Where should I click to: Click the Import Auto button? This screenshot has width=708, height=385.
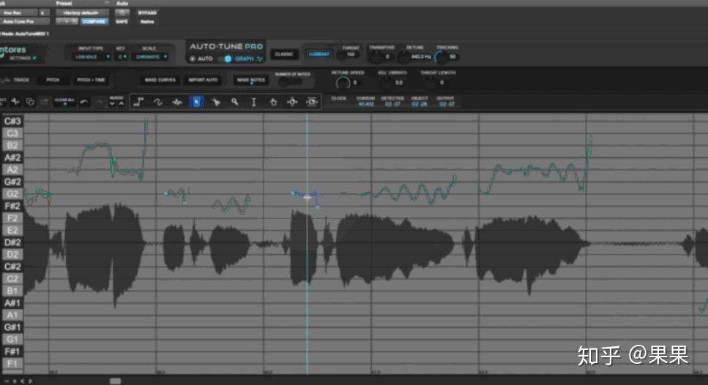[203, 80]
